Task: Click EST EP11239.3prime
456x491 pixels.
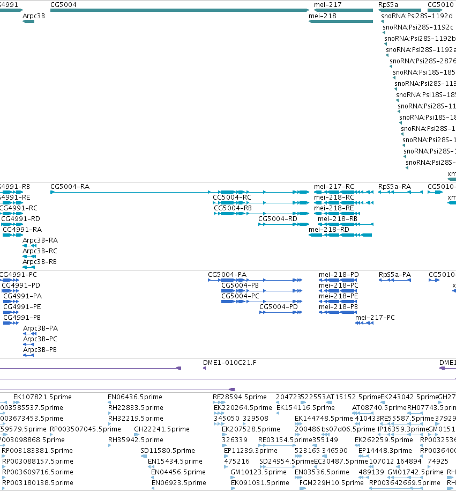Action: (x=251, y=450)
